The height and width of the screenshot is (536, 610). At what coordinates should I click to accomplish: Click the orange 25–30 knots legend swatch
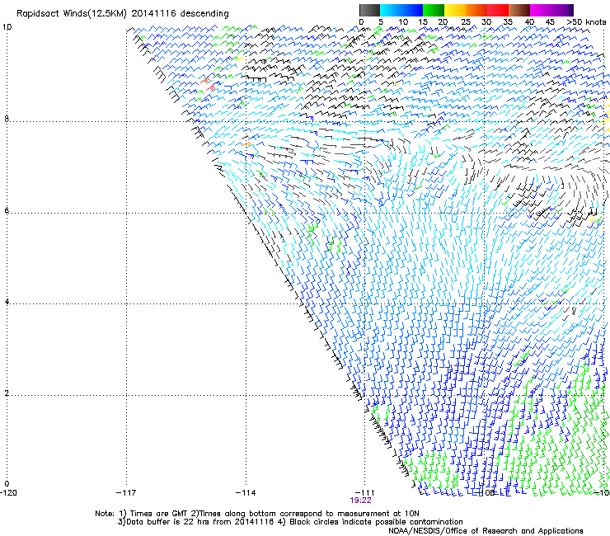tap(476, 10)
